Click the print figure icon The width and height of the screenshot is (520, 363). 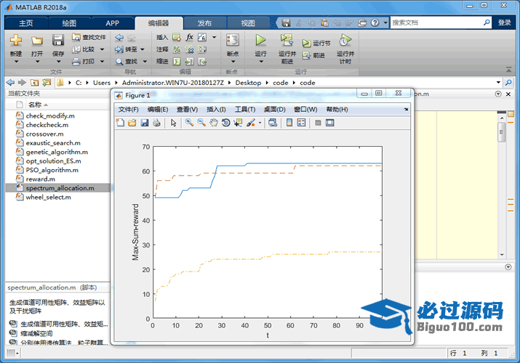(x=156, y=123)
